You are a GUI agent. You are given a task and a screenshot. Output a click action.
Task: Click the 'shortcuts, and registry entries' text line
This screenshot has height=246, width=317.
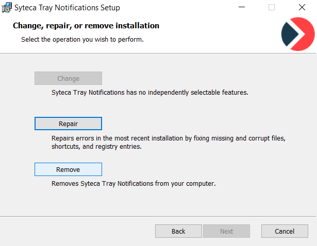pos(96,147)
